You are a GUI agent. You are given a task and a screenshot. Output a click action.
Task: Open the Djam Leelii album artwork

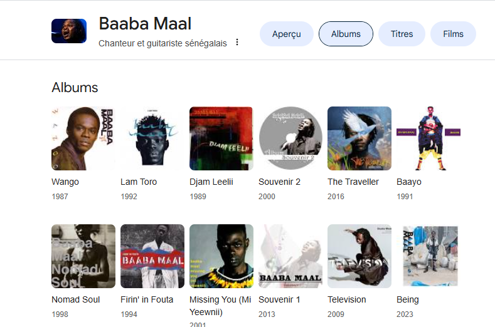(221, 138)
